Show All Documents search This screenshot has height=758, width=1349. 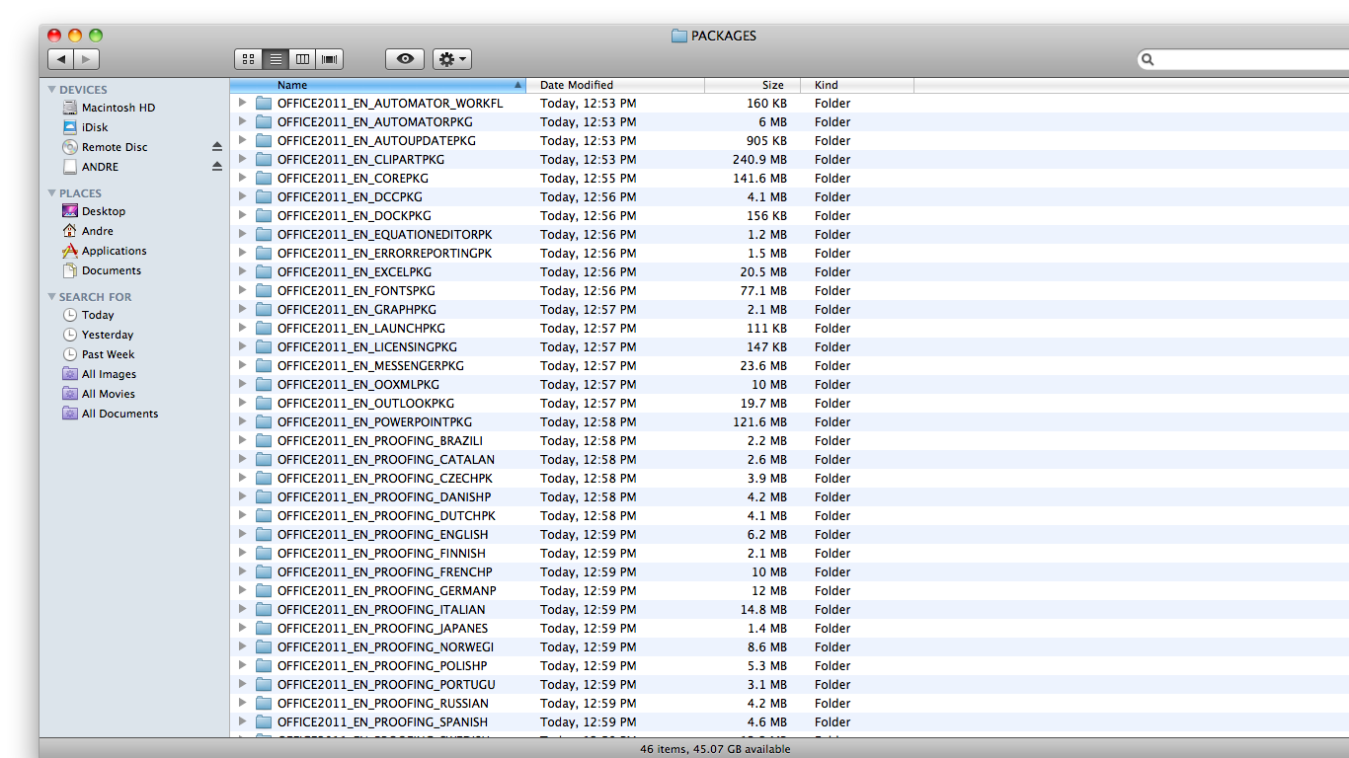point(110,414)
